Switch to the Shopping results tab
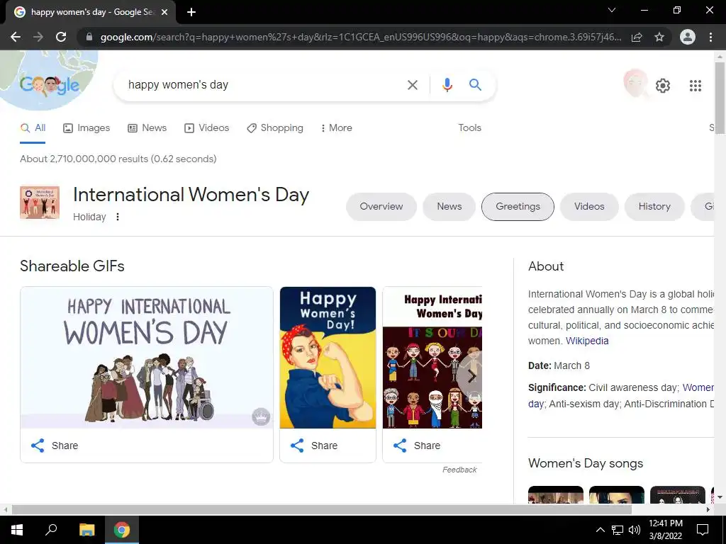This screenshot has height=544, width=726. click(x=275, y=128)
